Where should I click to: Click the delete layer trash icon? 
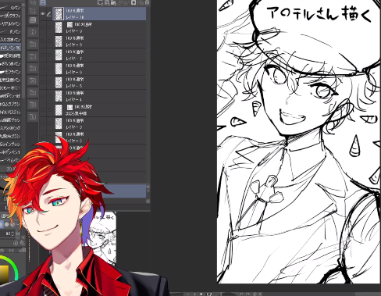click(x=147, y=2)
